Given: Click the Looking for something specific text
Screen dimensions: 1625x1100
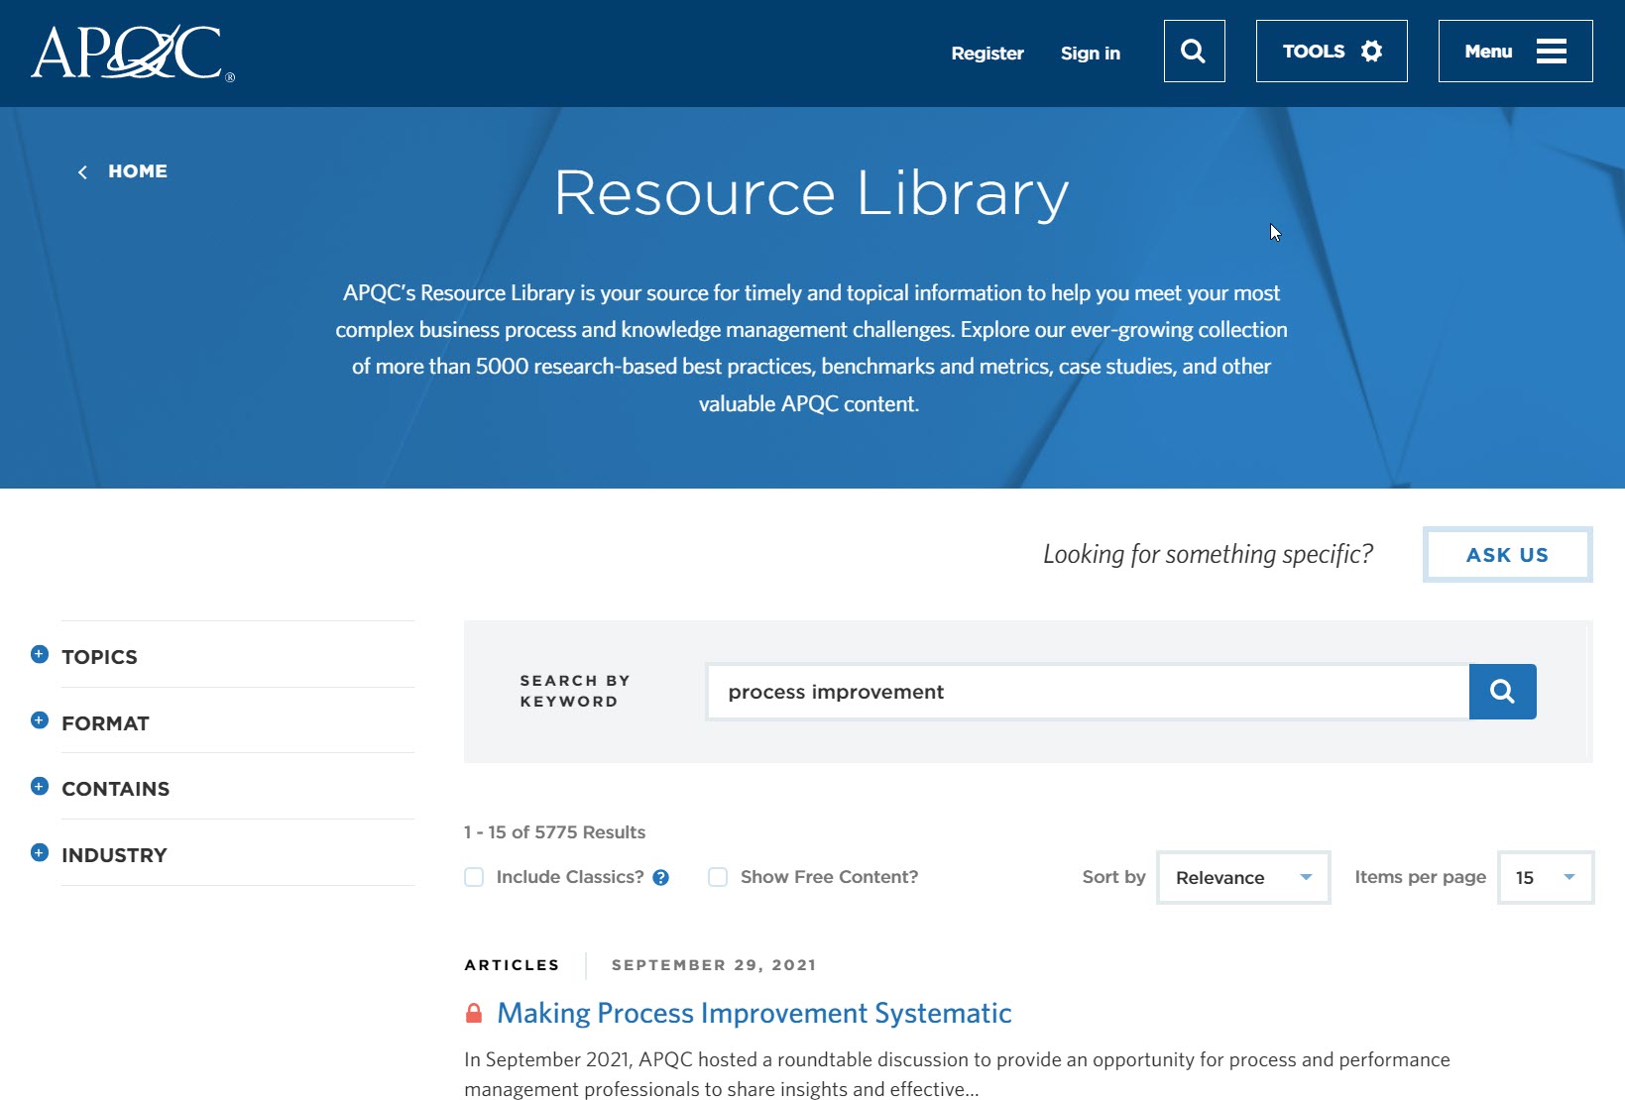Looking at the screenshot, I should pyautogui.click(x=1208, y=554).
